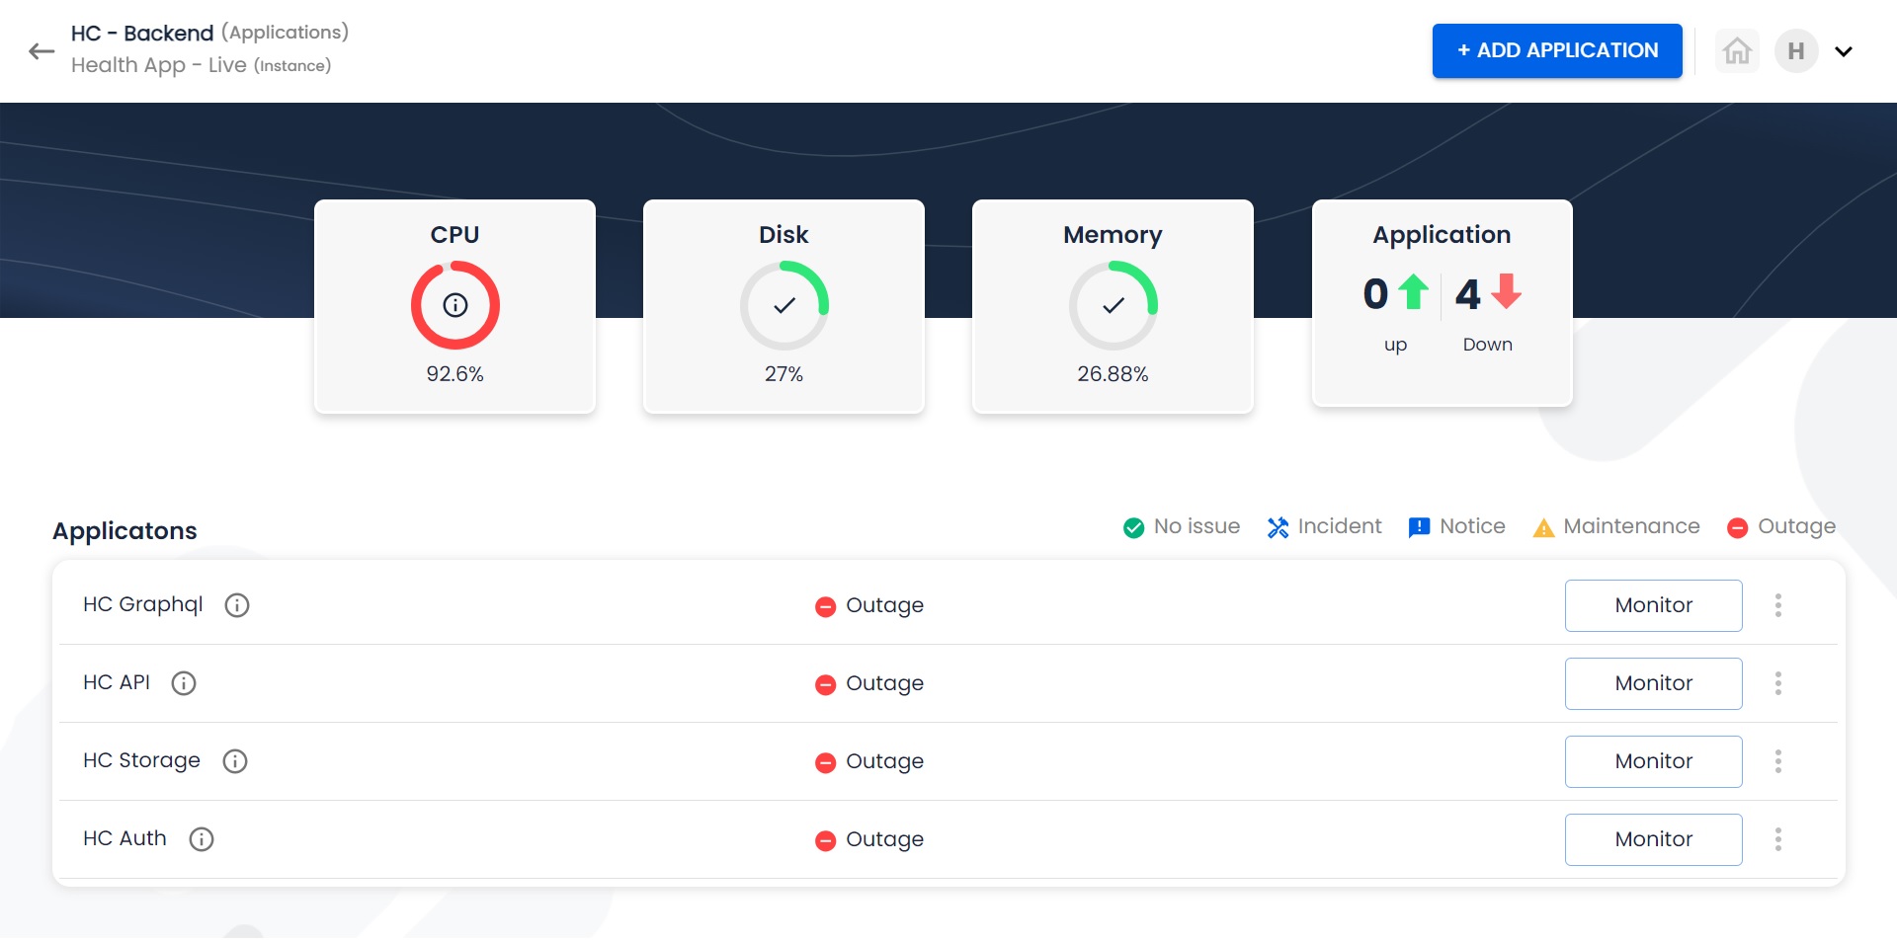Click the back arrow icon
Viewport: 1897px width, 942px height.
point(41,51)
